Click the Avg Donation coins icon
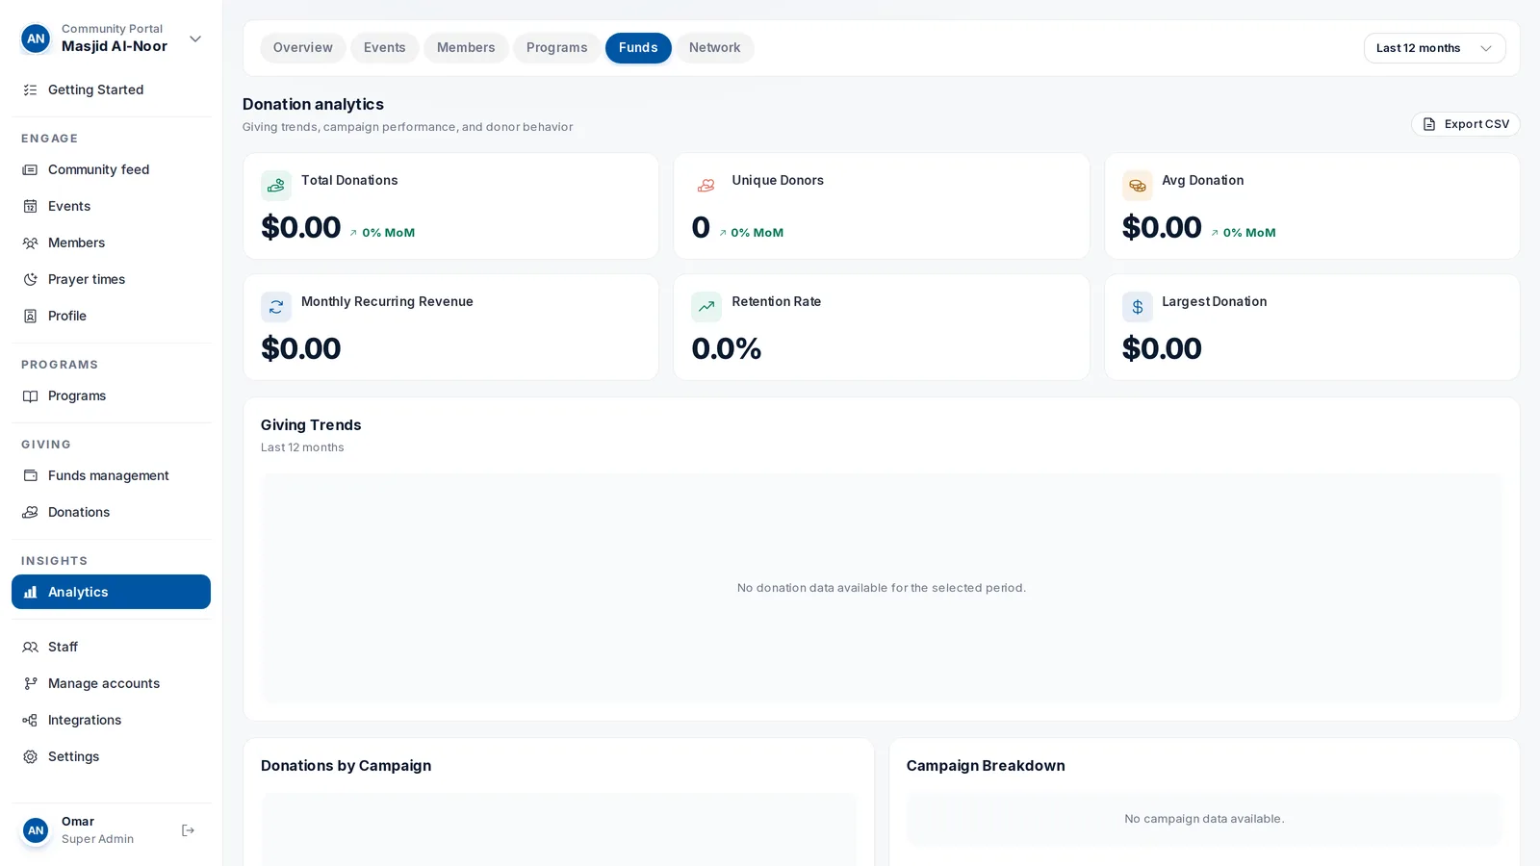 click(x=1137, y=185)
